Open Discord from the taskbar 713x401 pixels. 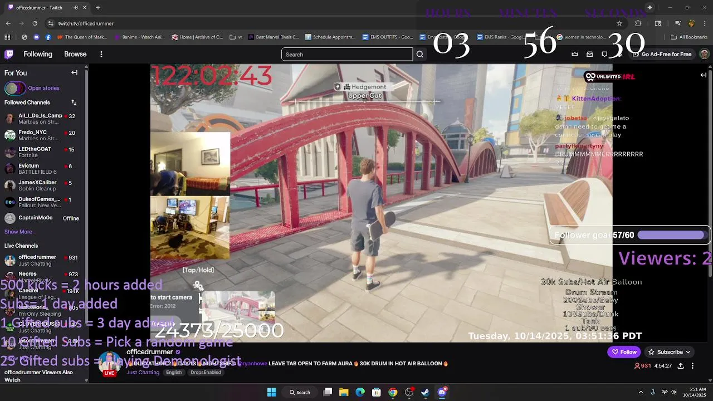click(442, 392)
